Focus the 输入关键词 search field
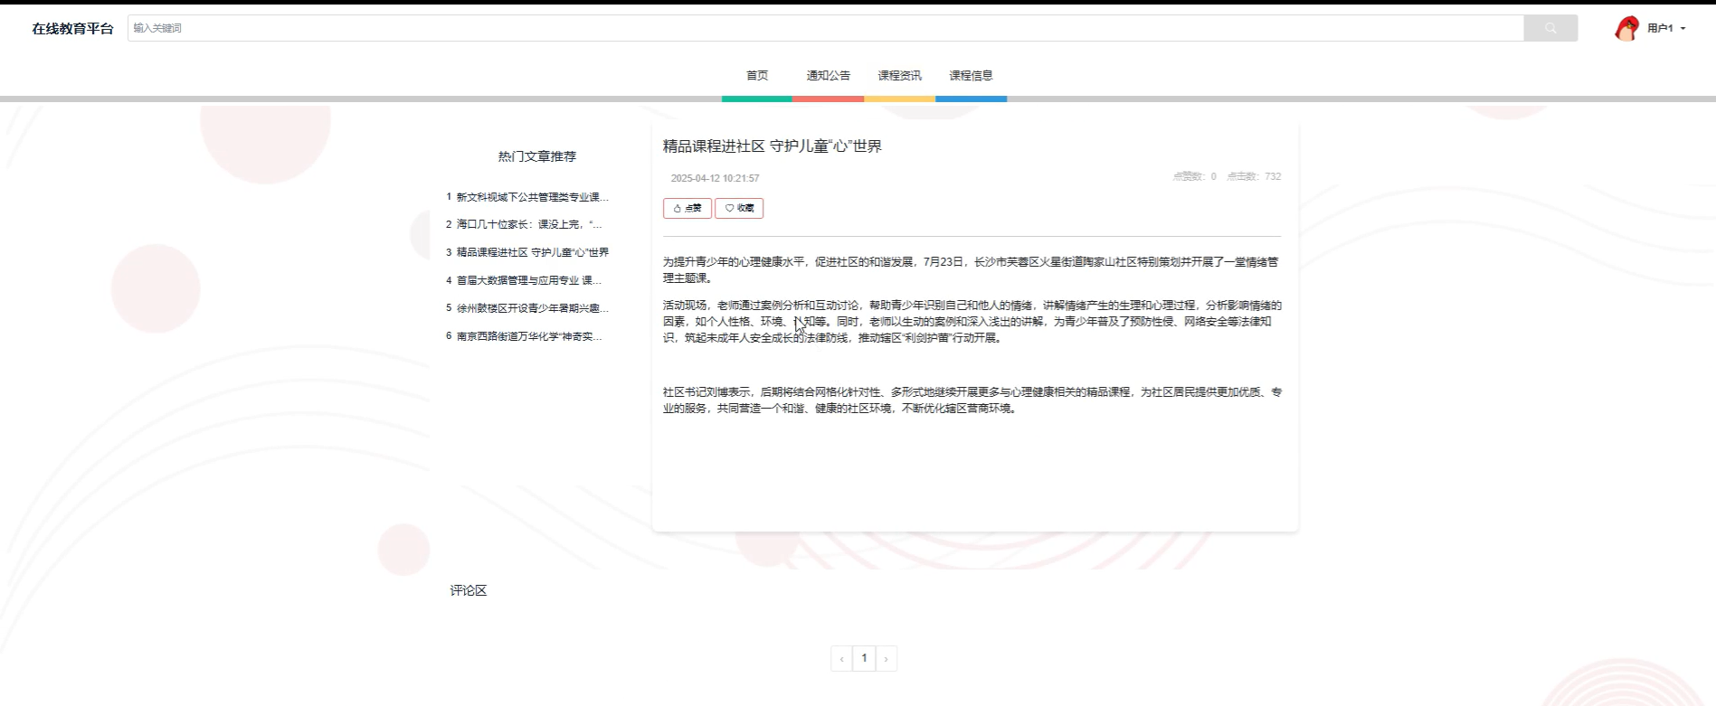1716x706 pixels. (826, 28)
